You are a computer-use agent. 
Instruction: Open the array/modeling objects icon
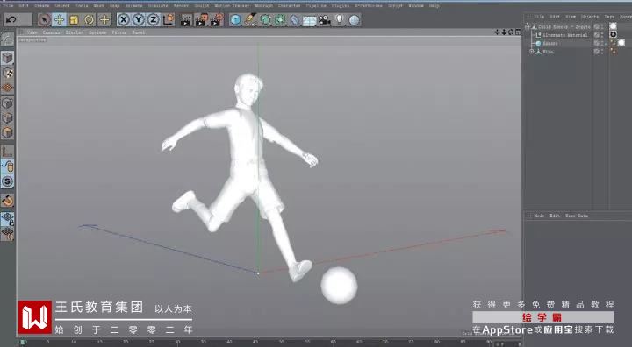pyautogui.click(x=280, y=20)
